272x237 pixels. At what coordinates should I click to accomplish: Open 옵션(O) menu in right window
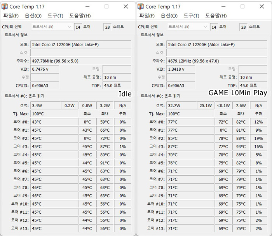coord(169,16)
